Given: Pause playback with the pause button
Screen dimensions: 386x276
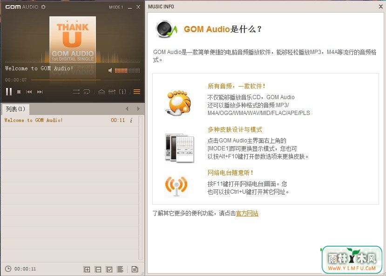Looking at the screenshot, I should pos(9,92).
